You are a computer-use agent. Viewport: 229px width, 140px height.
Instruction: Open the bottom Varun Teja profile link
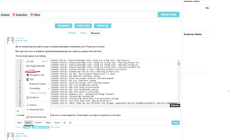pos(22,136)
